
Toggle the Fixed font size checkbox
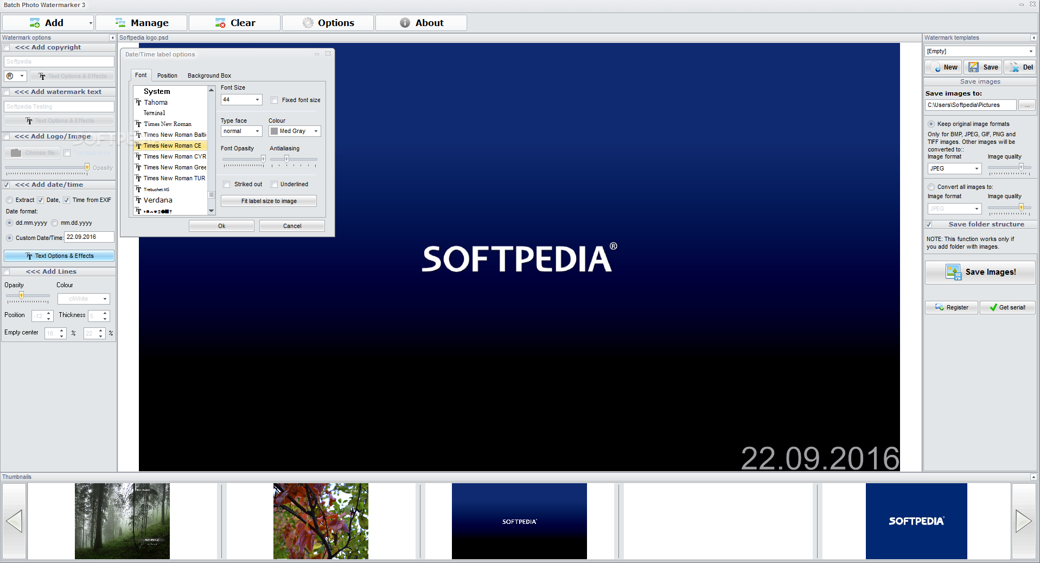275,100
